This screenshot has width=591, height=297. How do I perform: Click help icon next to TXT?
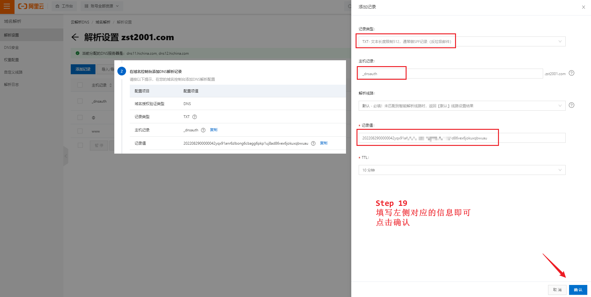[x=195, y=117]
